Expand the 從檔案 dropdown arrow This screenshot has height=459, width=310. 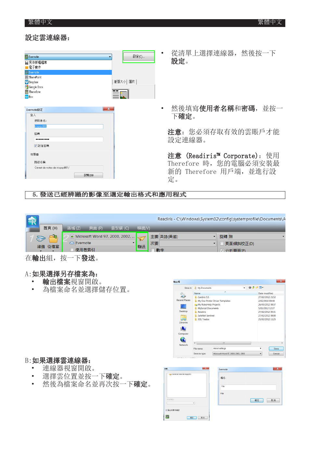point(53,251)
